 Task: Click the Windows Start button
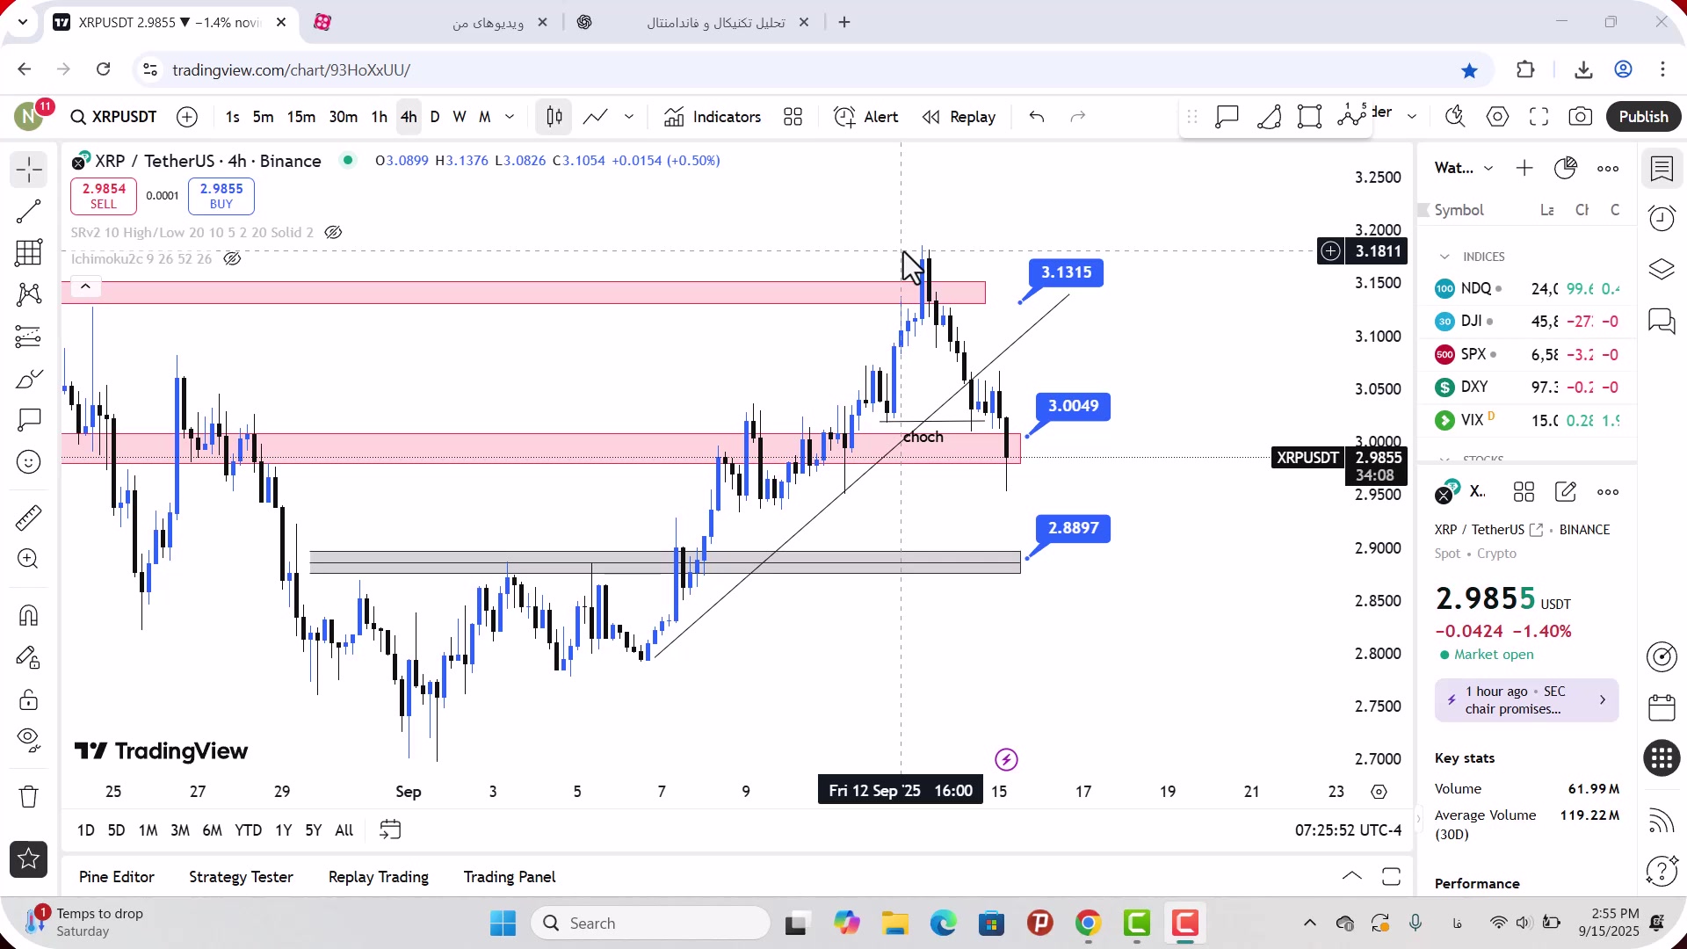[503, 924]
